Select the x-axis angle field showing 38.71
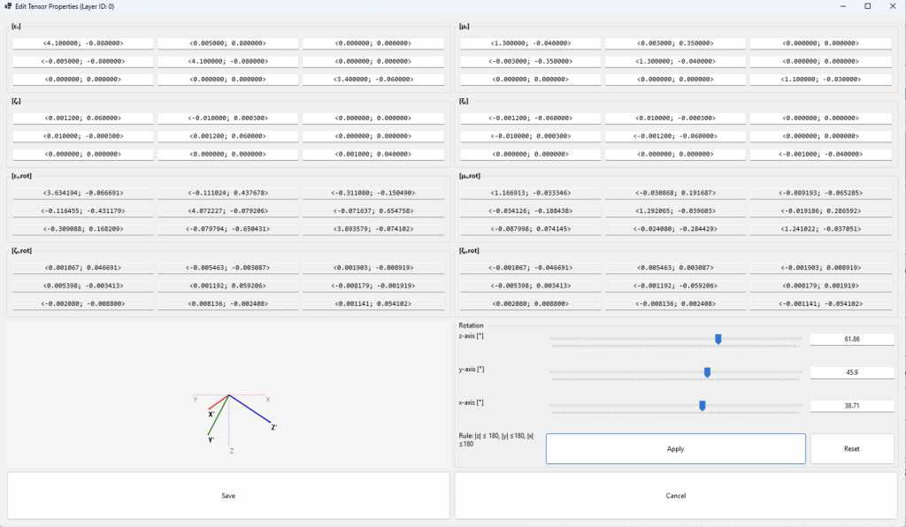Screen dimensions: 906x527 coord(851,406)
